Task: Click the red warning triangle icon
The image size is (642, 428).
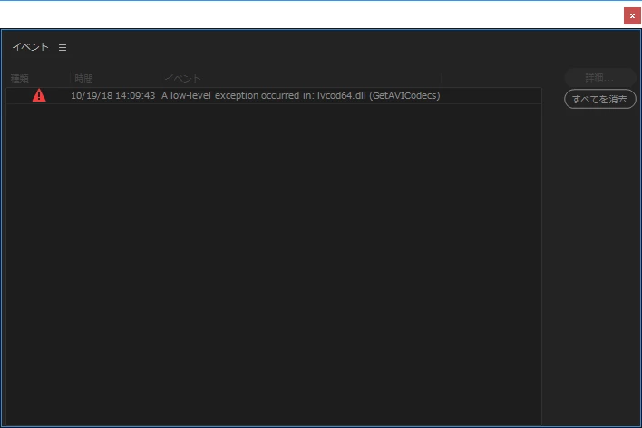Action: click(39, 95)
